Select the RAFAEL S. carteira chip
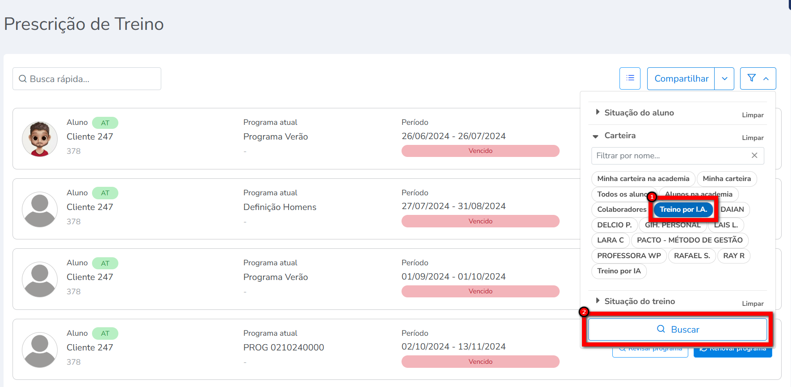 [x=692, y=256]
